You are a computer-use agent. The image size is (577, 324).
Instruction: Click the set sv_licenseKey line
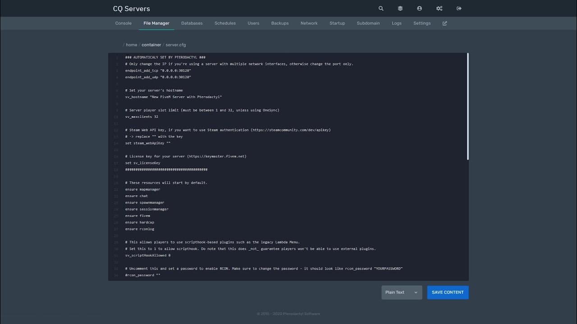[143, 163]
